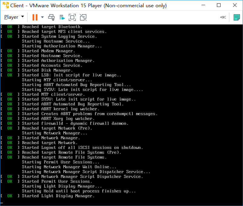Open the notes/messages icon
Screen dimensions: 243x206
[x=237, y=17]
